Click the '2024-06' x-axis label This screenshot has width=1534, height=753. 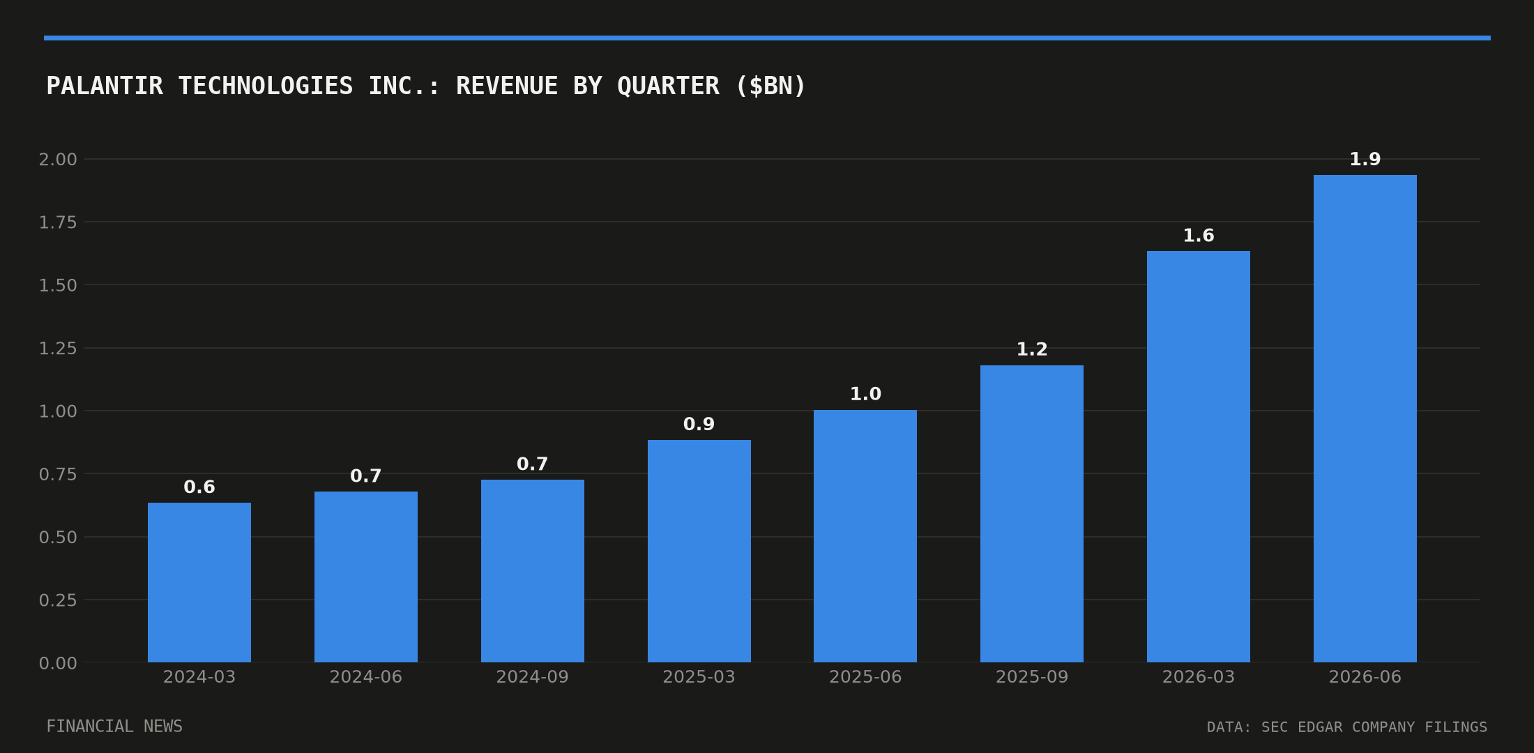tap(366, 677)
